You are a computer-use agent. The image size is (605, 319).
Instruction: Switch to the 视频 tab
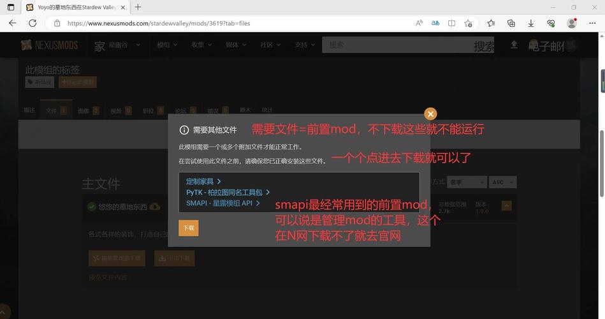(x=121, y=110)
